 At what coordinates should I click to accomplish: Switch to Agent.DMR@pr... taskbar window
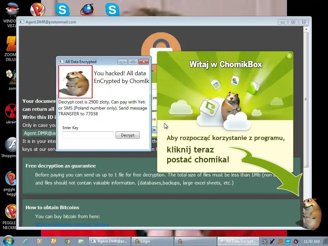[110, 241]
